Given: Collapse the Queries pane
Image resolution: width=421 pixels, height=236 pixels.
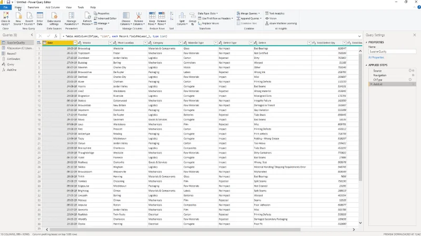Looking at the screenshot, I should (32, 35).
